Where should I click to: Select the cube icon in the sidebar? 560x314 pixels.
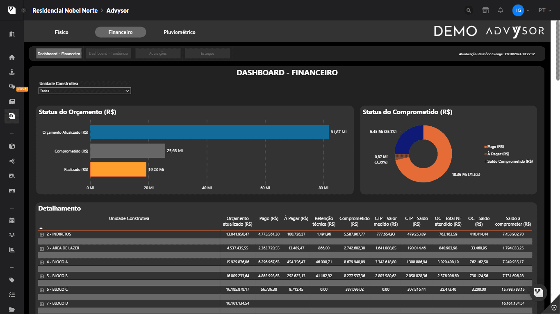click(11, 146)
